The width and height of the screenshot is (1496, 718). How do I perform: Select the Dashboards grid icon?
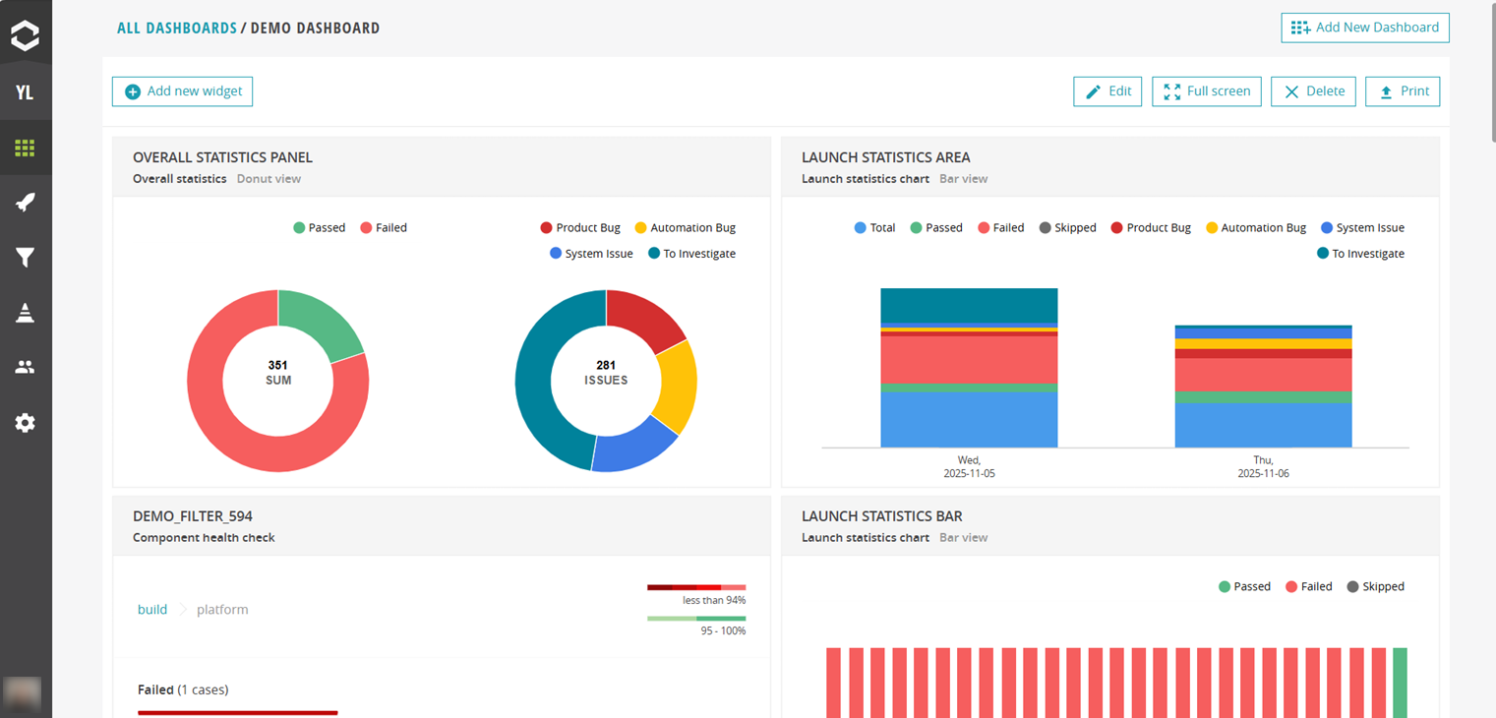coord(26,148)
